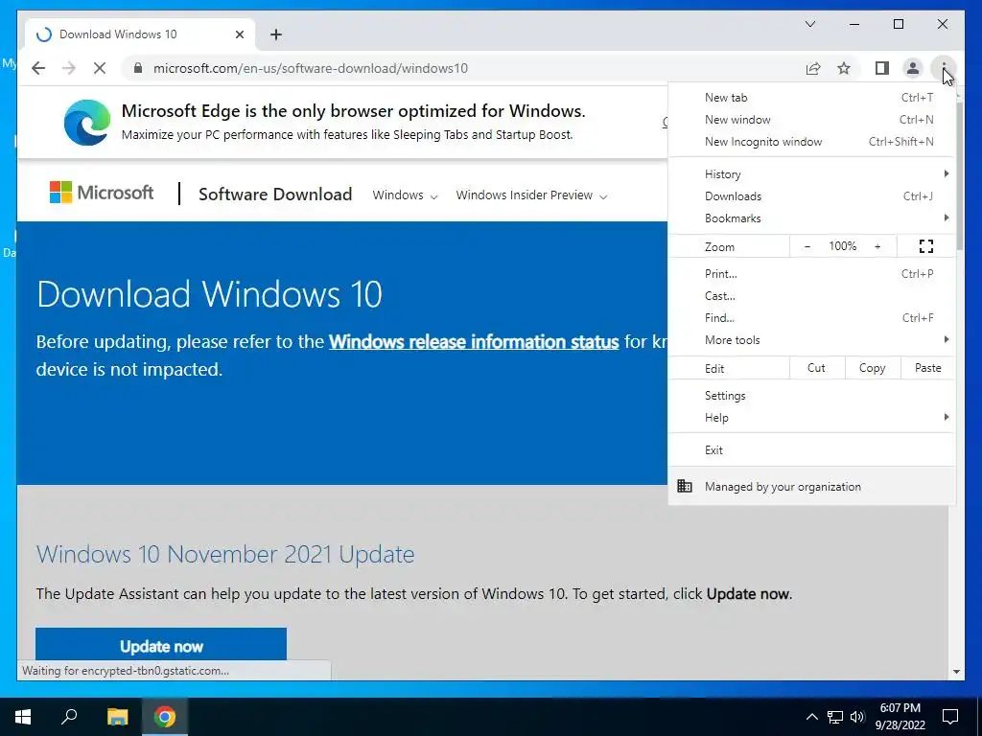Open the taskbar clock showing 6:07 PM
Viewport: 982px width, 736px height.
(x=900, y=717)
